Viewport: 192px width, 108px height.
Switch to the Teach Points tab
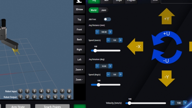point(52,106)
